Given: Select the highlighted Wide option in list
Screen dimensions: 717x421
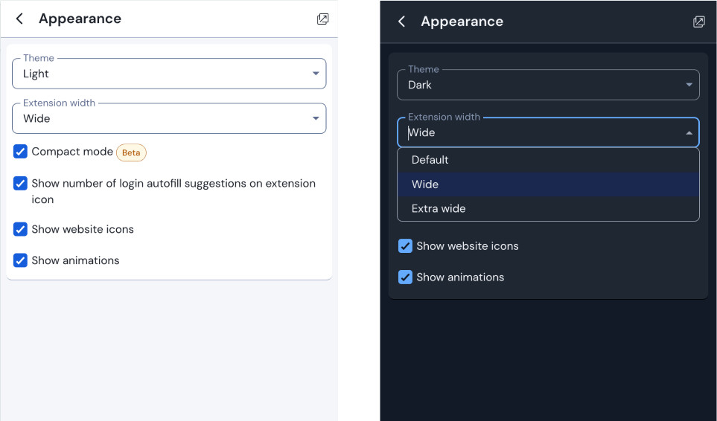Looking at the screenshot, I should point(425,184).
